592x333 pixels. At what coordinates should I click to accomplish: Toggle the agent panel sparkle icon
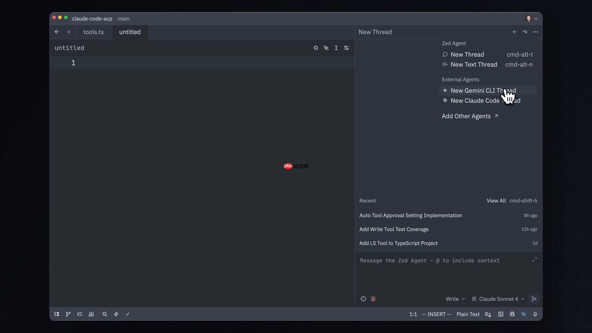[524, 314]
